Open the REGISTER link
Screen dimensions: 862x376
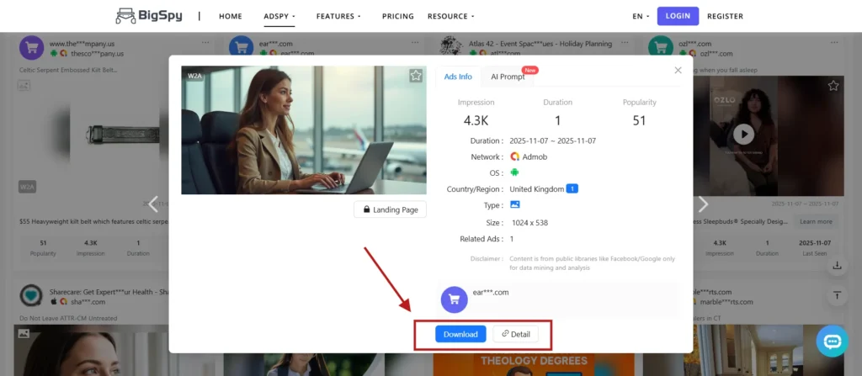pyautogui.click(x=725, y=17)
